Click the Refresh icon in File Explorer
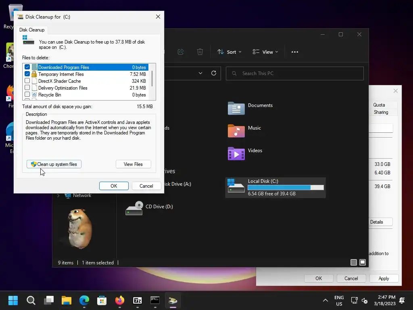 pyautogui.click(x=214, y=73)
